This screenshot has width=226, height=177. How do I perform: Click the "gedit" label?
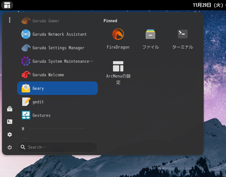tap(38, 102)
